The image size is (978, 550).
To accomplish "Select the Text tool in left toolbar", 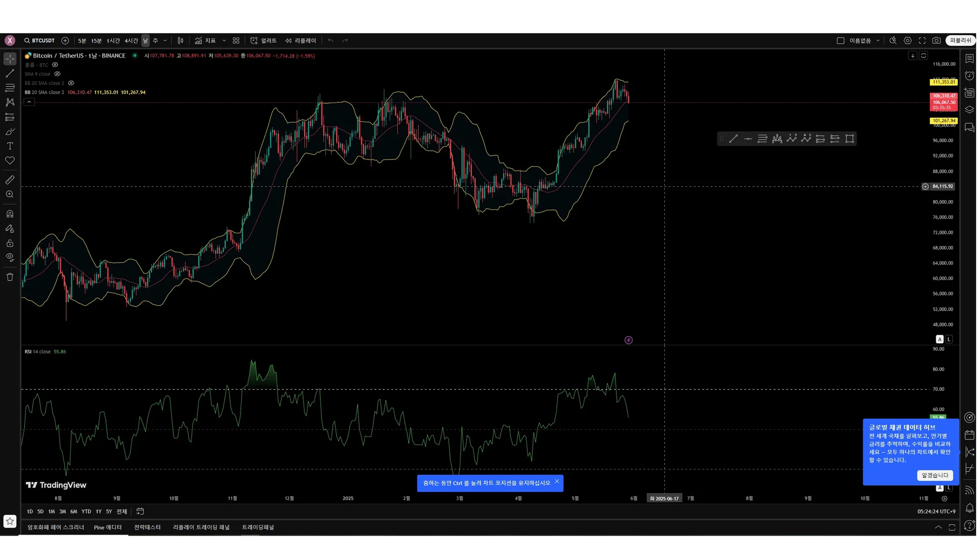I will click(10, 146).
